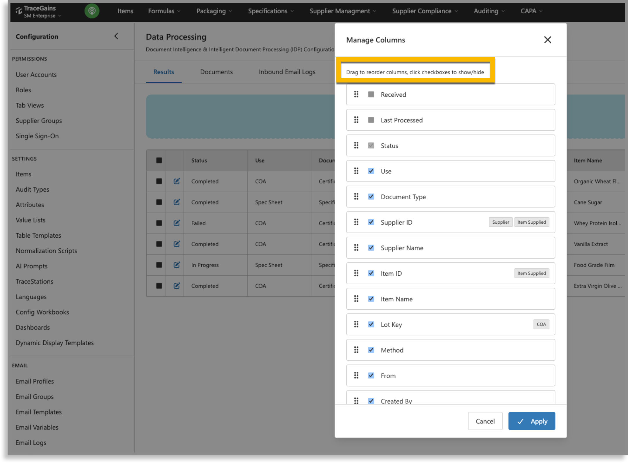Image resolution: width=628 pixels, height=463 pixels.
Task: Click the drag handle for Item ID
Action: point(356,273)
